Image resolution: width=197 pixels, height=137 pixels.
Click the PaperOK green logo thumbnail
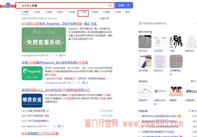click(x=32, y=73)
